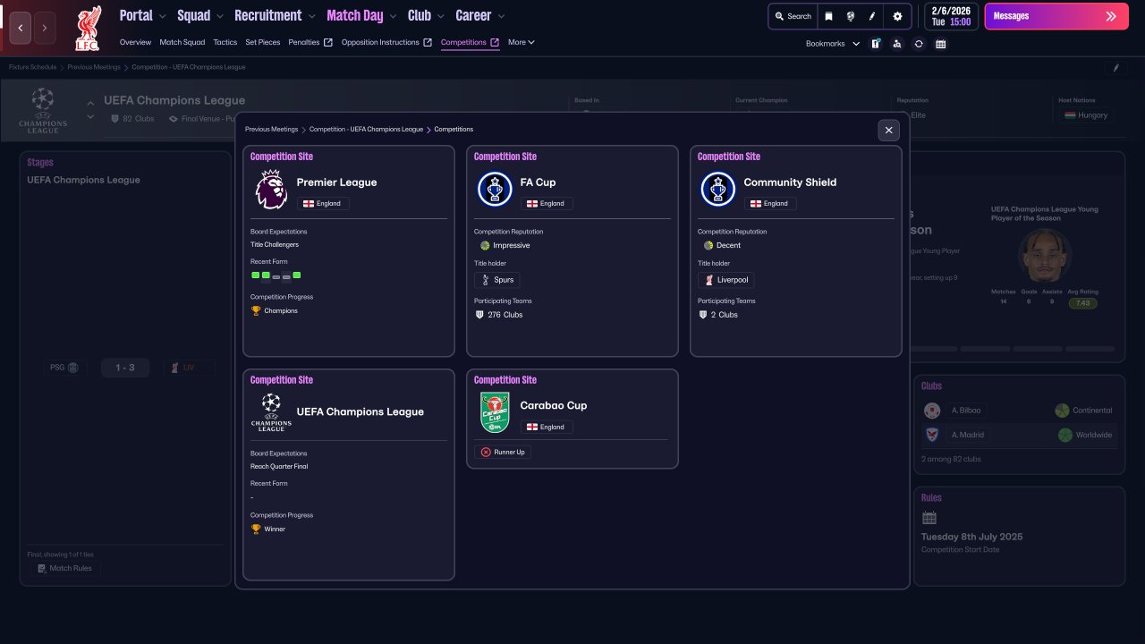Click the Carabao Cup England nation chip
This screenshot has width=1145, height=644.
547,427
